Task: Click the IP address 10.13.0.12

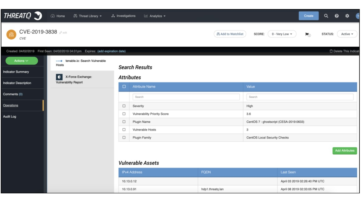Action: tap(129, 181)
